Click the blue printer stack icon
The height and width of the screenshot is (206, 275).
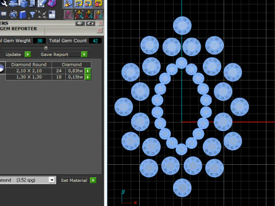[x=13, y=3]
